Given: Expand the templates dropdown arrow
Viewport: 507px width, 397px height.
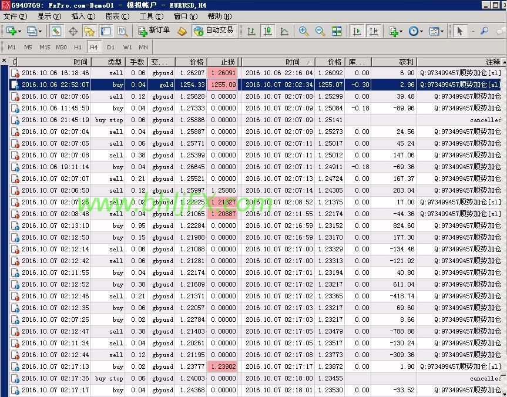Looking at the screenshot, I should pyautogui.click(x=442, y=31).
